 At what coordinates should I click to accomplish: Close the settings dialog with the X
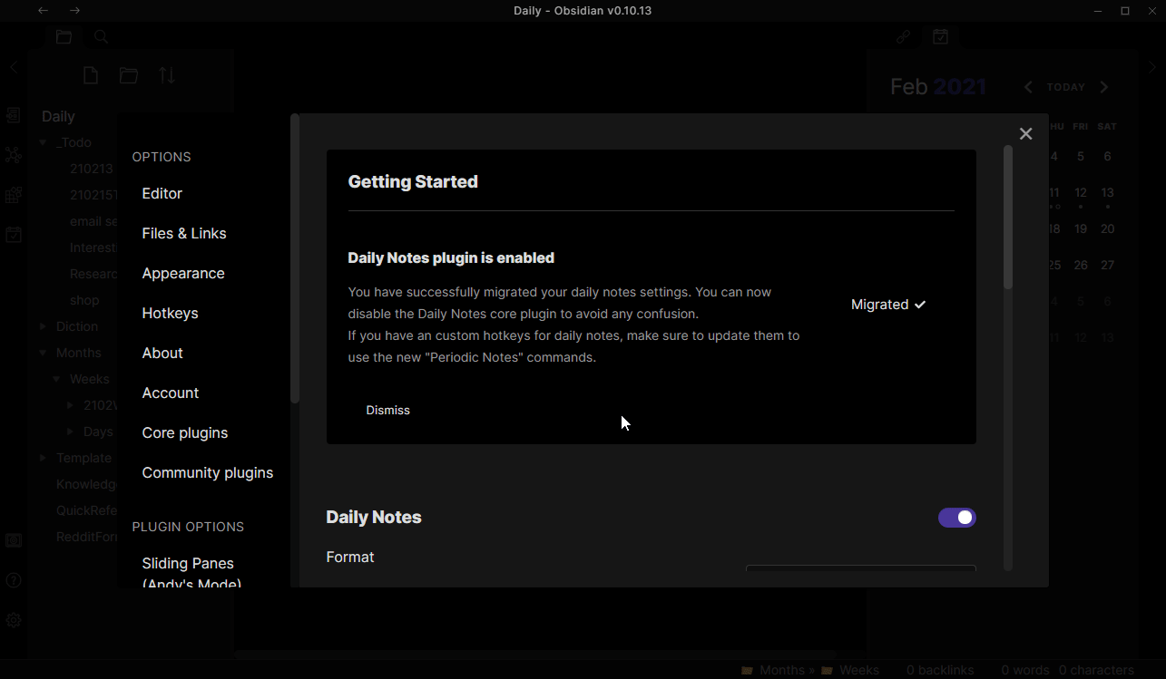click(x=1025, y=134)
